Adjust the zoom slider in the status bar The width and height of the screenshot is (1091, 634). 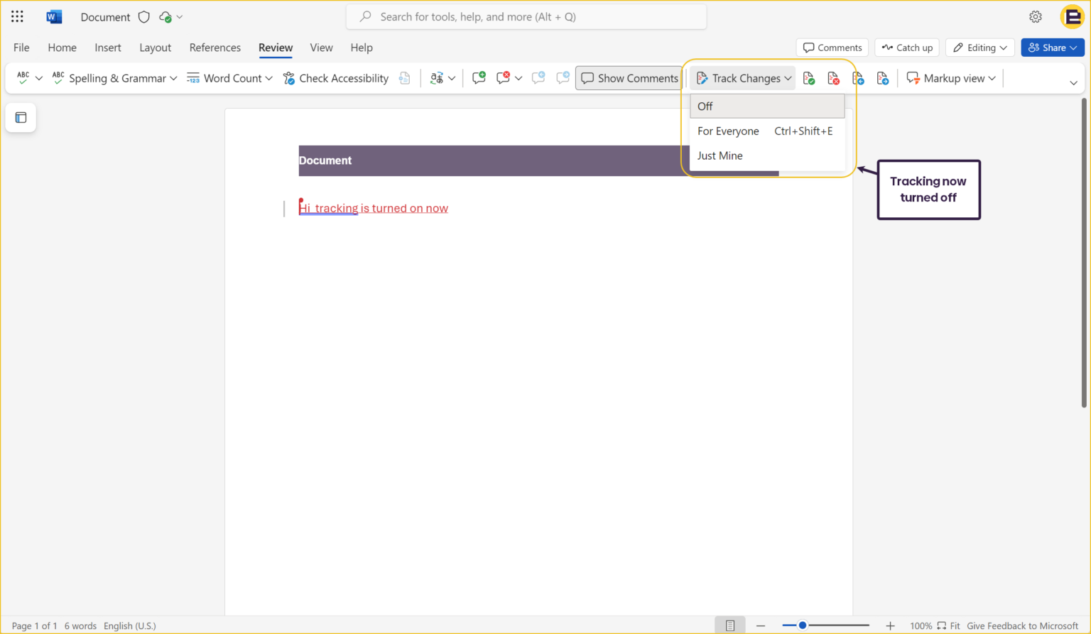point(803,625)
